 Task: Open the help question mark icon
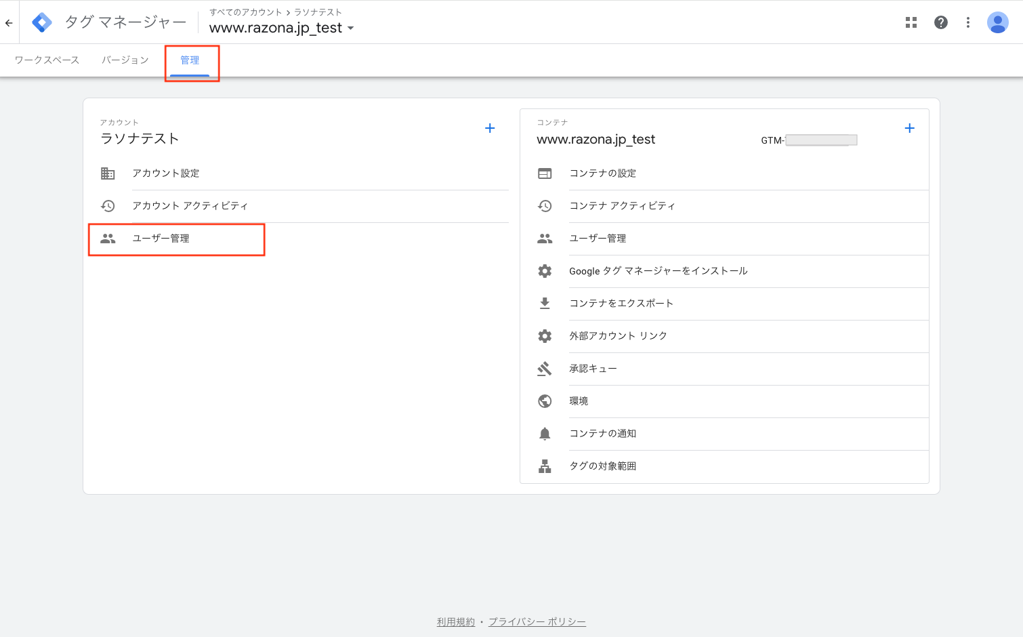[941, 22]
